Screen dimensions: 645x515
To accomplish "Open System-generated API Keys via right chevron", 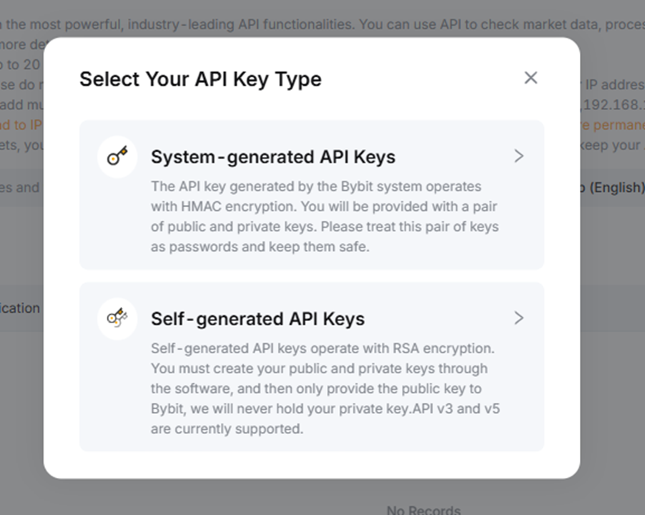I will pyautogui.click(x=519, y=157).
